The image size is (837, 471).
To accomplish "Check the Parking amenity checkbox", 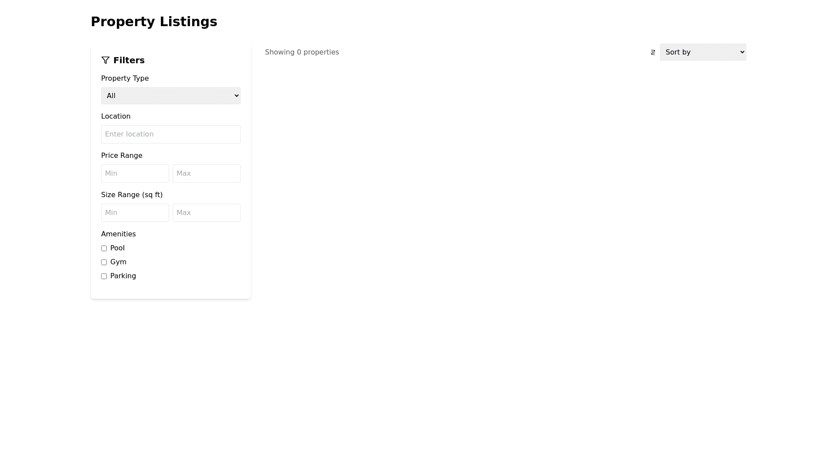I will click(x=104, y=276).
